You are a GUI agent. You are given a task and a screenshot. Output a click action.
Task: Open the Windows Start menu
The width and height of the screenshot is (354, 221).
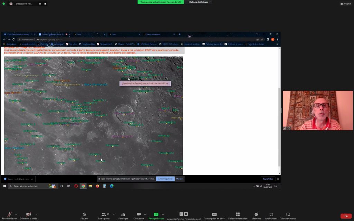tap(4, 186)
